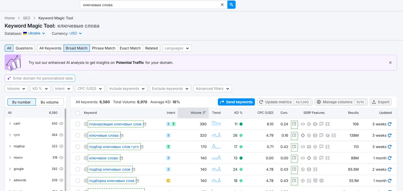Open Include keywords filter dropdown
Image resolution: width=403 pixels, height=191 pixels.
point(127,89)
